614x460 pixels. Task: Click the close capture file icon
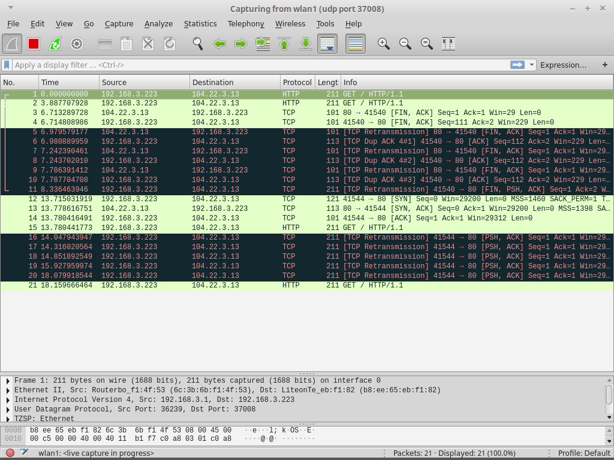148,43
